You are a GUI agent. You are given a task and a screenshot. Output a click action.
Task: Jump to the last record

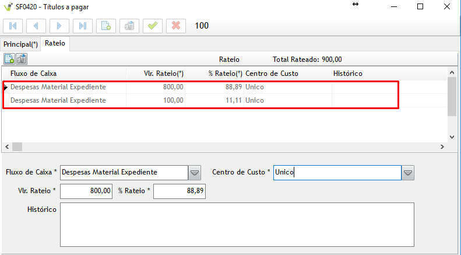coord(83,26)
